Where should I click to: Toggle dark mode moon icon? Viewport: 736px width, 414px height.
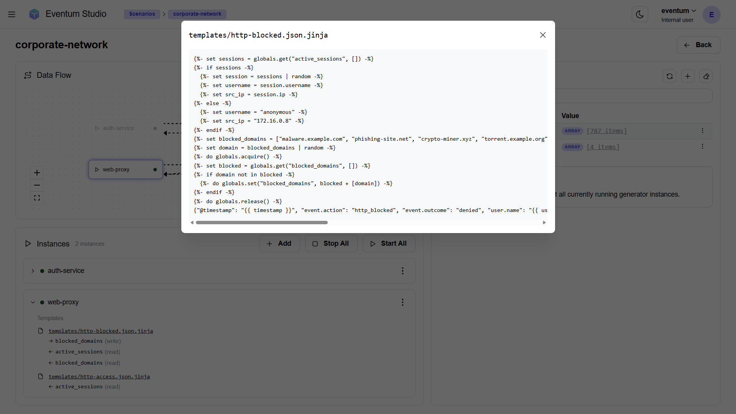tap(639, 15)
